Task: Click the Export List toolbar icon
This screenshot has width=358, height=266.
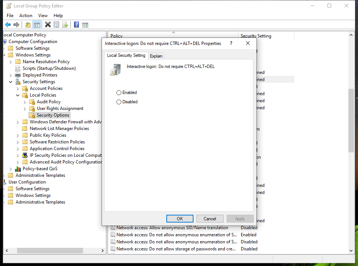Action: (x=65, y=25)
